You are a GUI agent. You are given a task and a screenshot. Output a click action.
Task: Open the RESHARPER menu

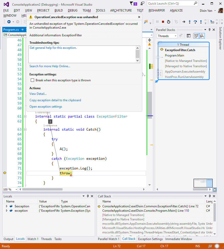point(157,10)
